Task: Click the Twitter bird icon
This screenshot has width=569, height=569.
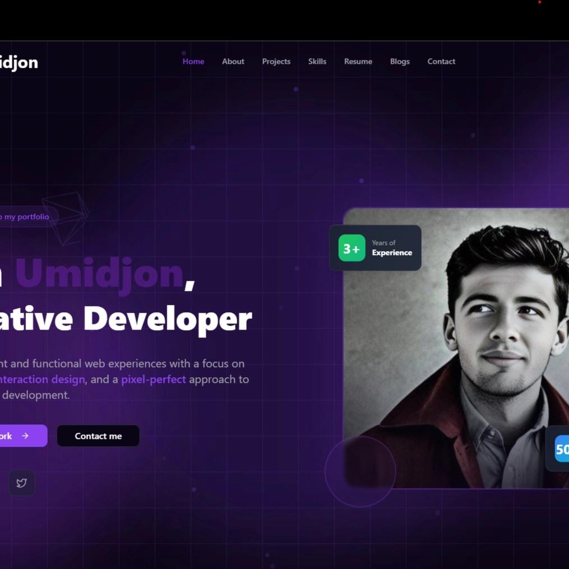Action: [21, 483]
